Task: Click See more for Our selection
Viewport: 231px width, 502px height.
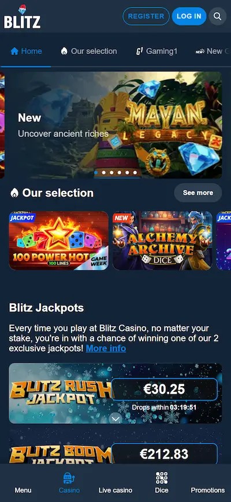Action: point(198,192)
